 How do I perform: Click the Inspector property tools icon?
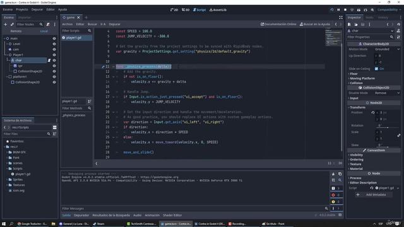tap(398, 37)
